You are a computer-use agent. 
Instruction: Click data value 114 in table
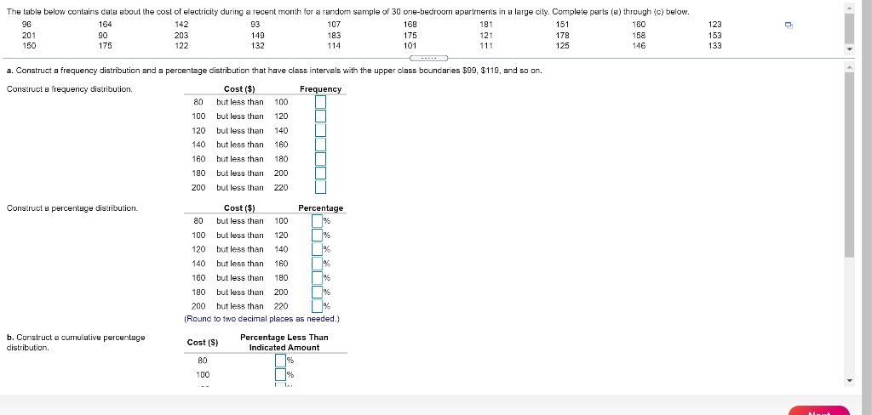tap(334, 46)
